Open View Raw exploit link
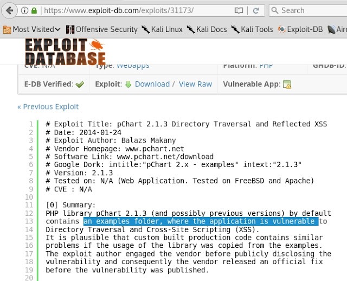 [195, 84]
